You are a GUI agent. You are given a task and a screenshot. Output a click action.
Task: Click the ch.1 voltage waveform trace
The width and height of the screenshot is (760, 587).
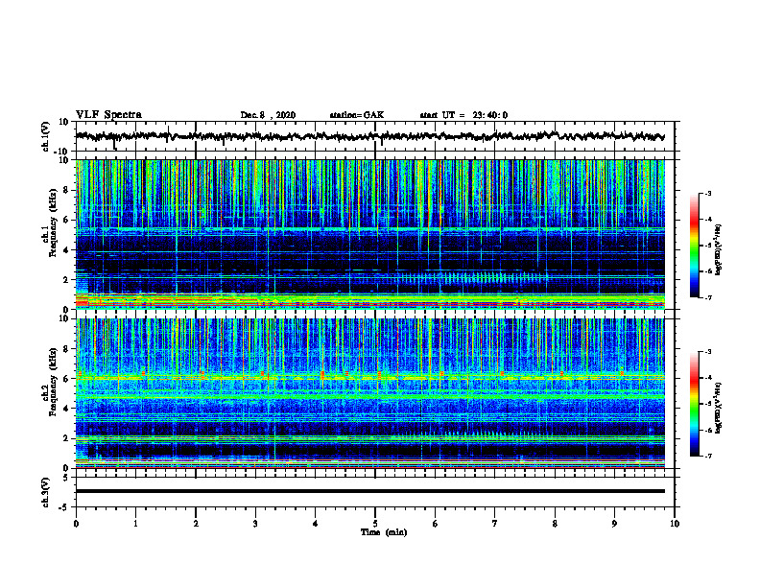click(x=369, y=136)
